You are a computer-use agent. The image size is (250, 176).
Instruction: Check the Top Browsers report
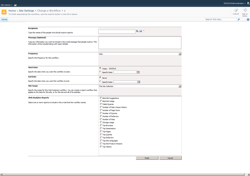click(x=101, y=125)
